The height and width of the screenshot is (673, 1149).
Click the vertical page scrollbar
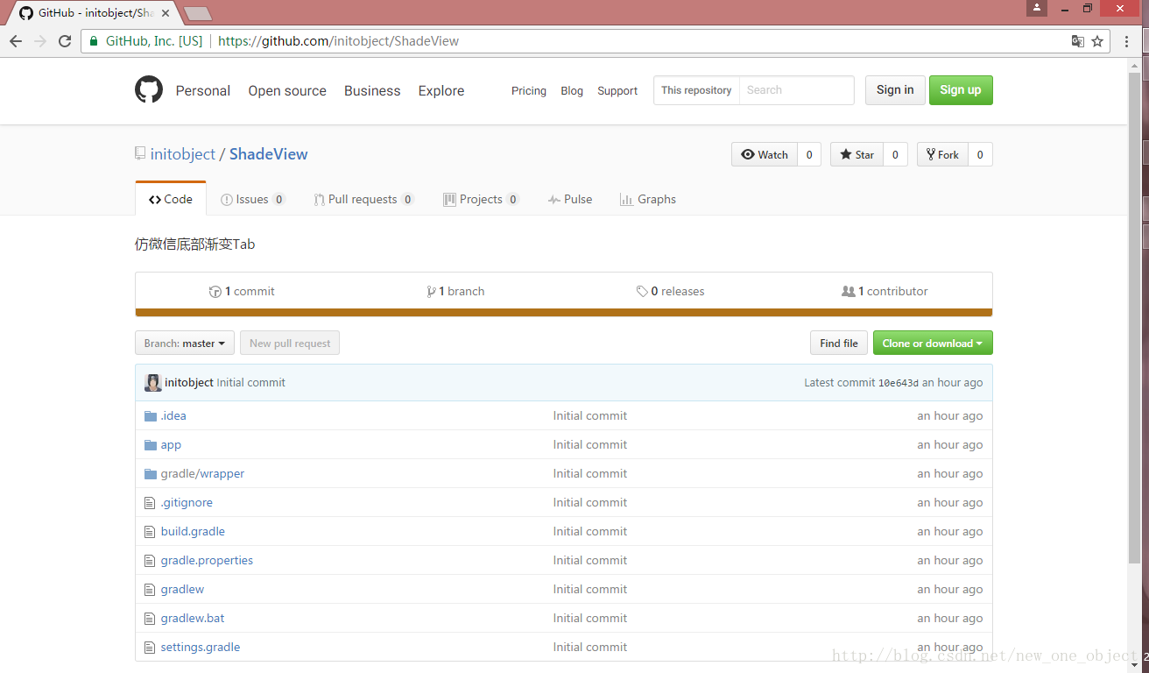click(1135, 316)
